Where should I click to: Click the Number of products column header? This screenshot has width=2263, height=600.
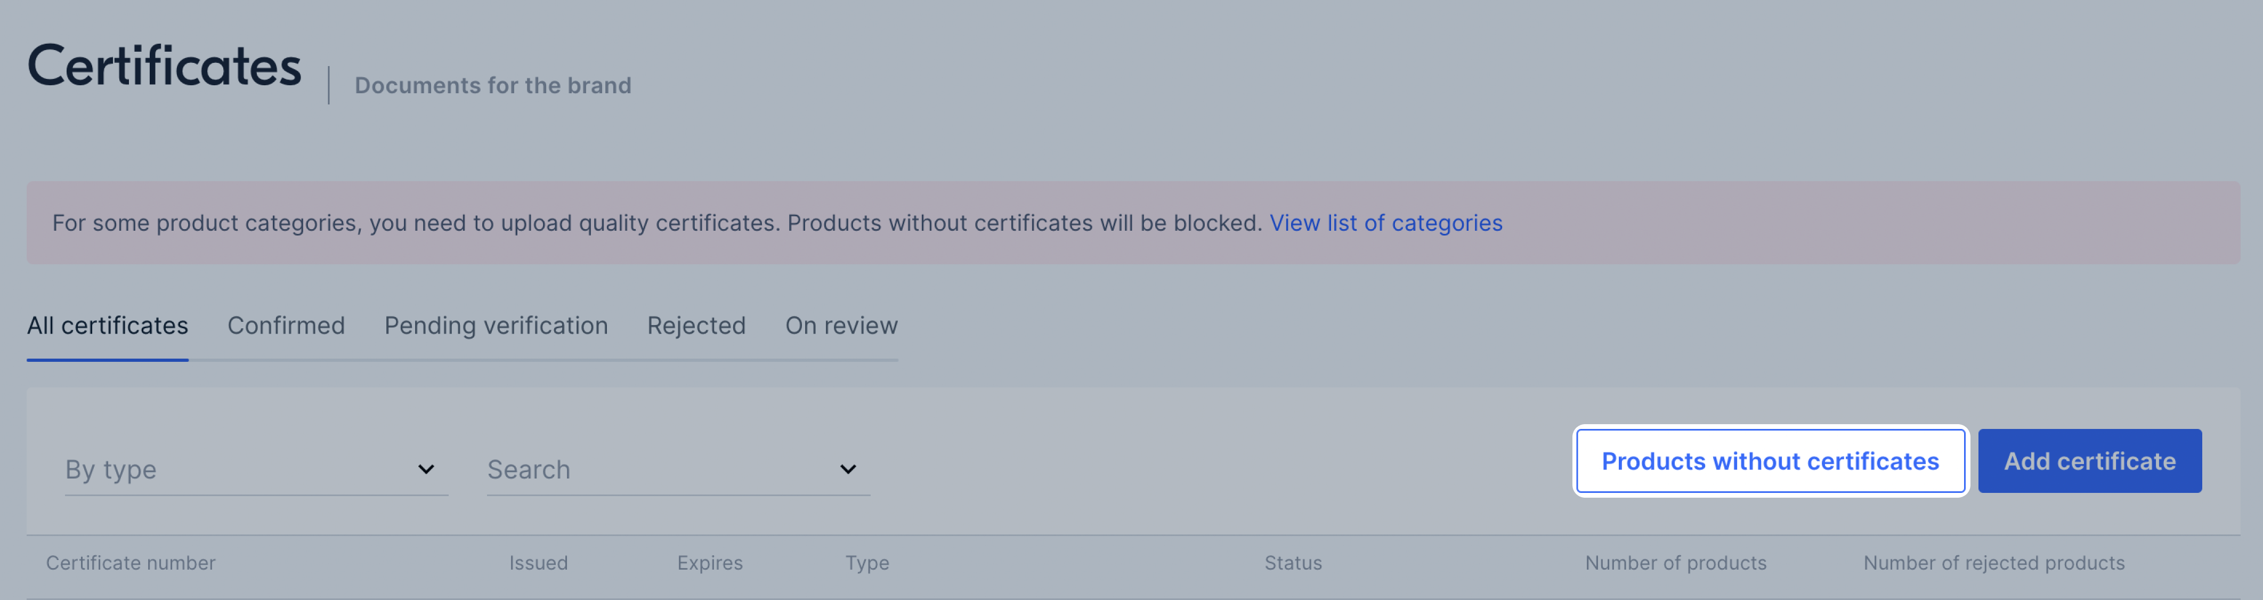click(1675, 563)
